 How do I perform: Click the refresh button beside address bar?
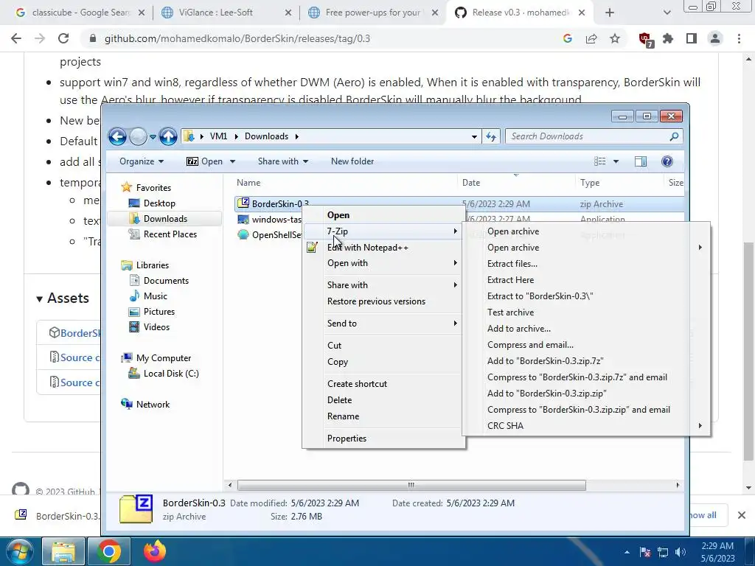(490, 136)
